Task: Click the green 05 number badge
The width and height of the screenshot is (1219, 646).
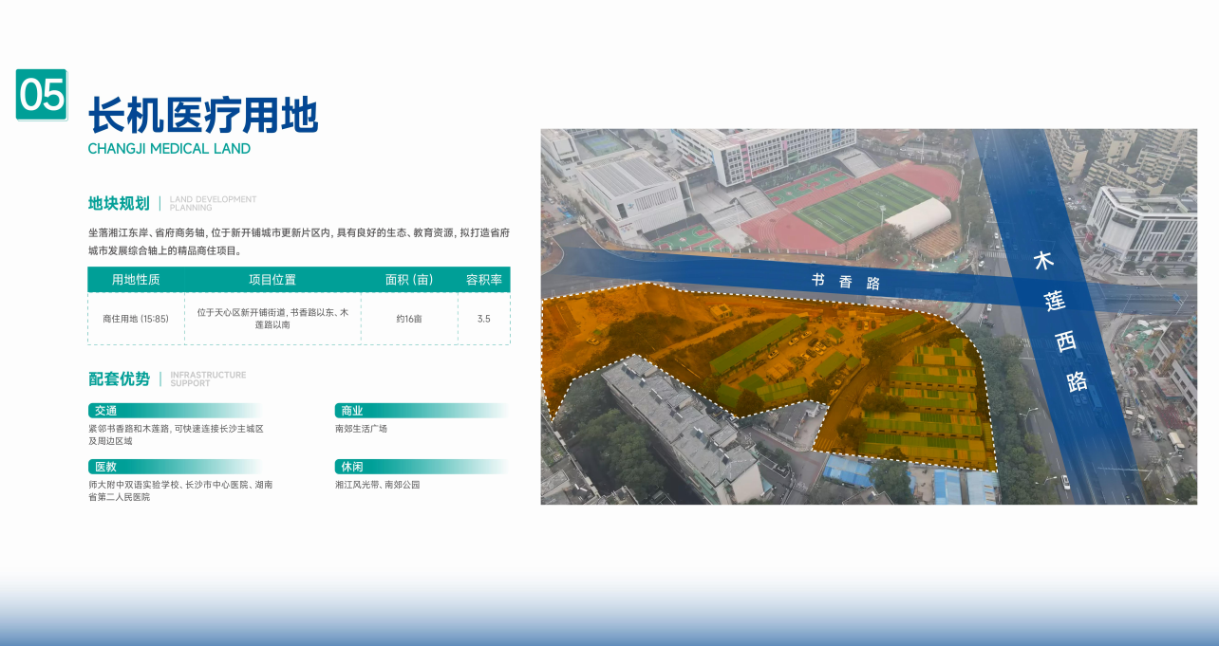Action: point(42,95)
